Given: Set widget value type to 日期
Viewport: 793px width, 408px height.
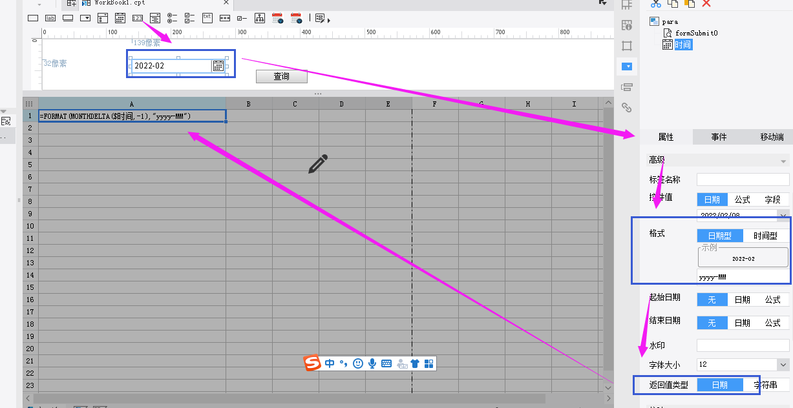Looking at the screenshot, I should 712,200.
